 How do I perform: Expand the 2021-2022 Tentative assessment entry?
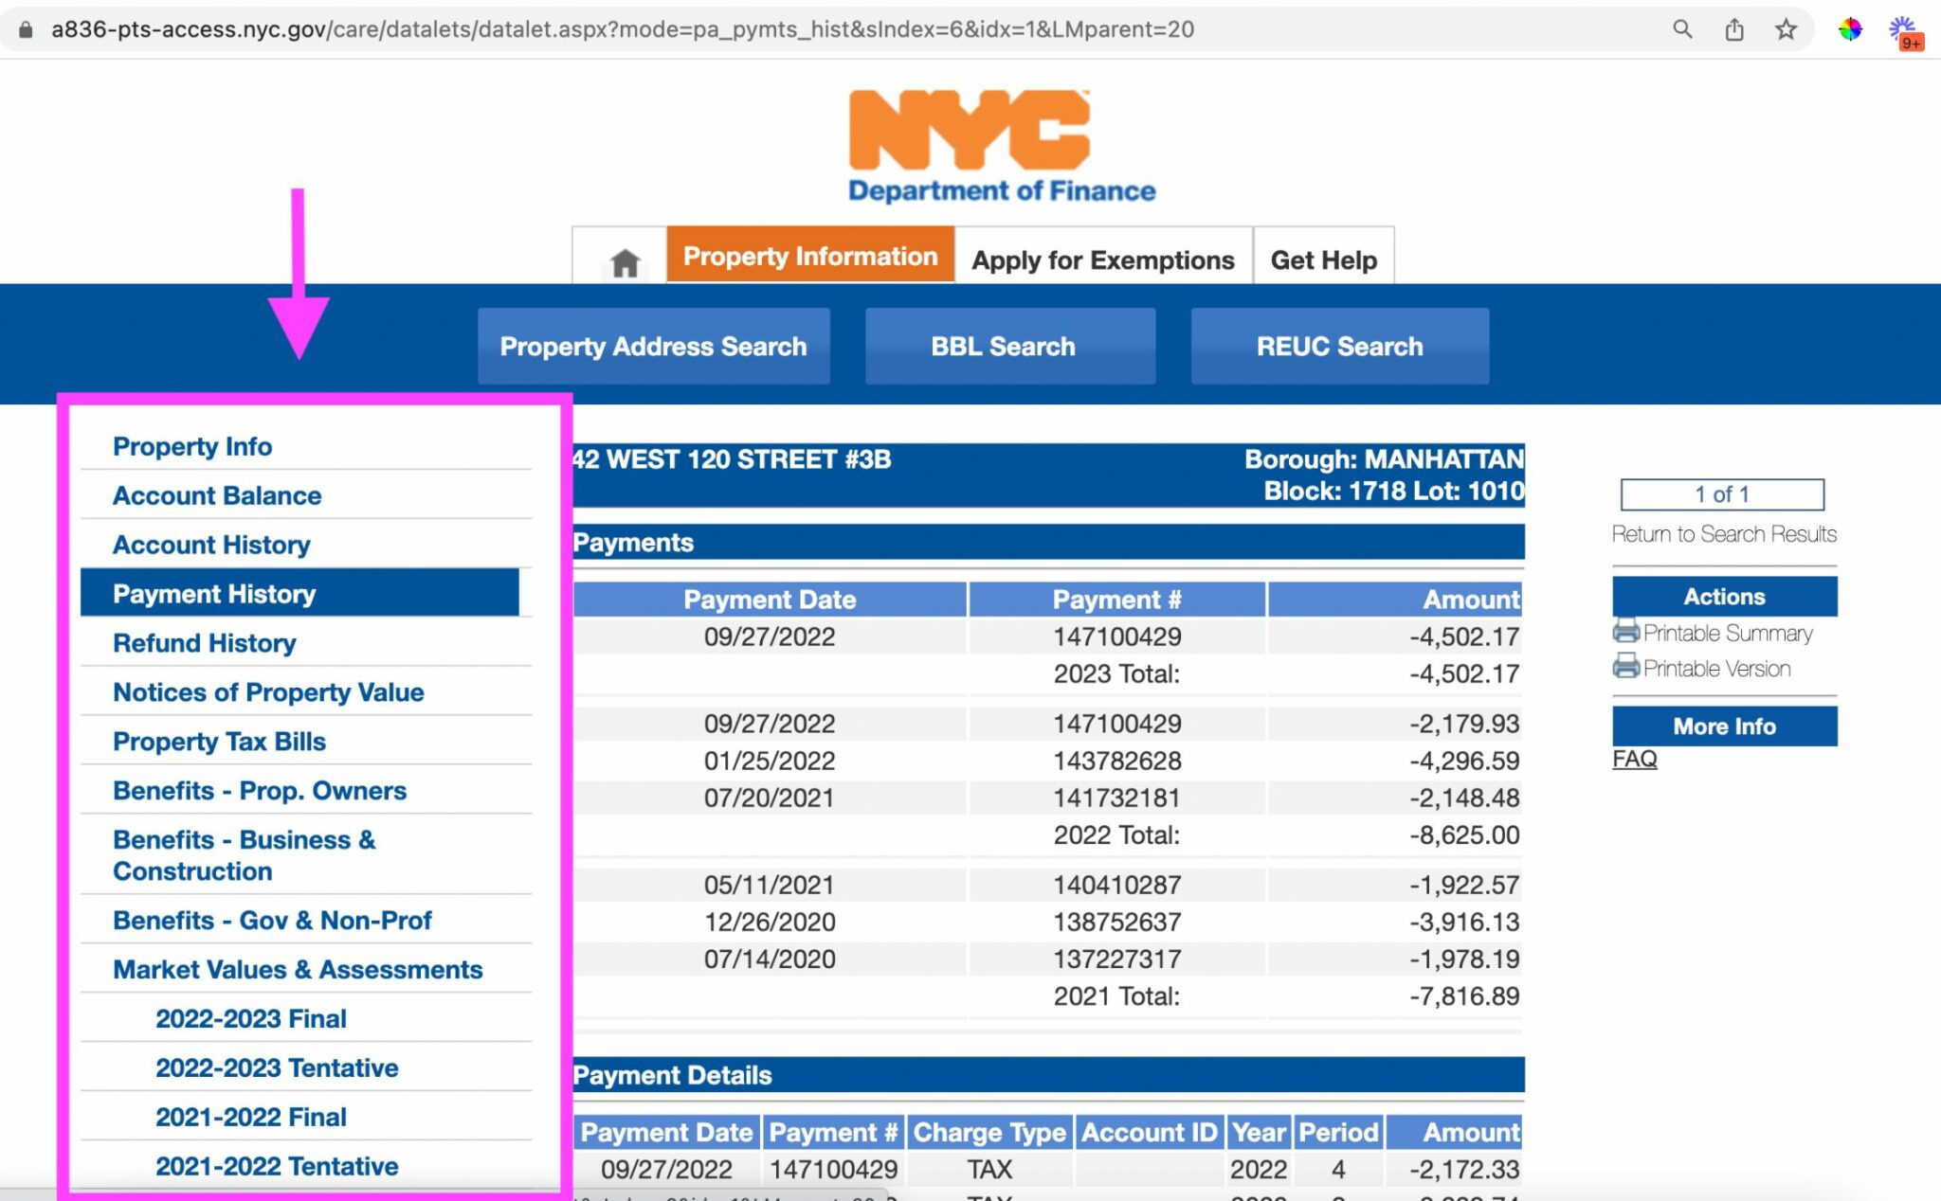275,1165
